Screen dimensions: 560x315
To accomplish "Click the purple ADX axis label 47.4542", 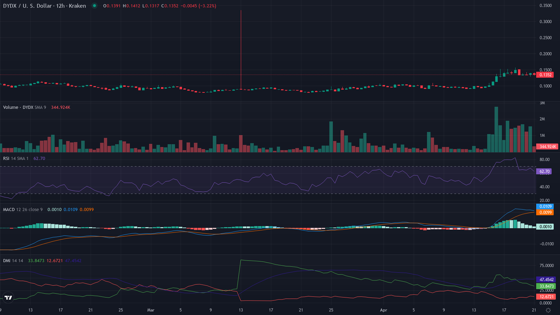I will [546, 280].
